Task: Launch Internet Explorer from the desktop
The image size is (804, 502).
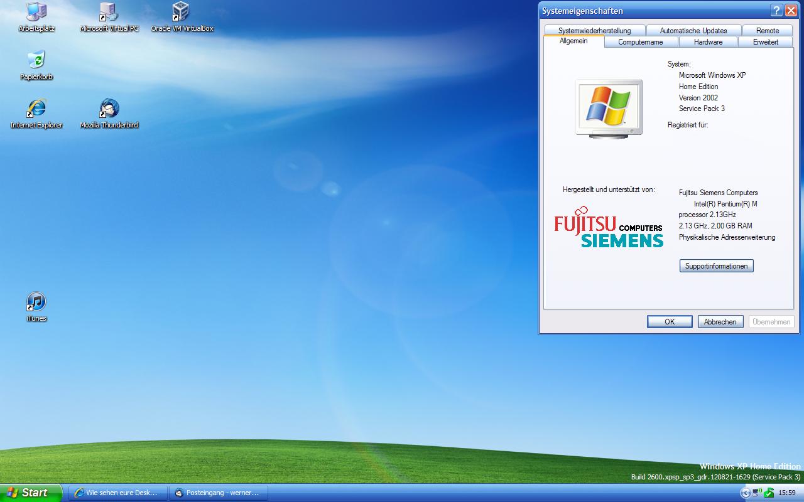Action: pos(36,109)
